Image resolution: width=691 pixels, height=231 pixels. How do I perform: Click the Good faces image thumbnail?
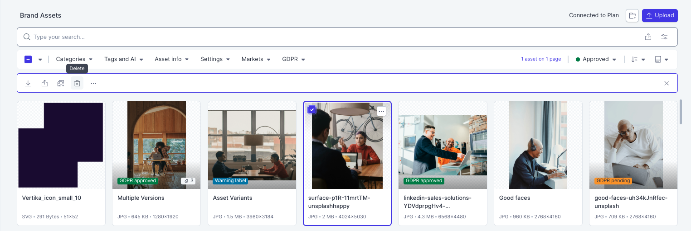pos(538,145)
